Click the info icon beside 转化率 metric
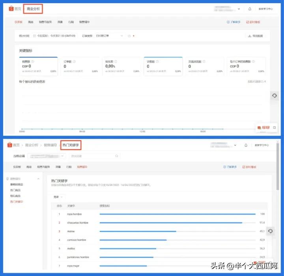284x276 pixels. 116,62
